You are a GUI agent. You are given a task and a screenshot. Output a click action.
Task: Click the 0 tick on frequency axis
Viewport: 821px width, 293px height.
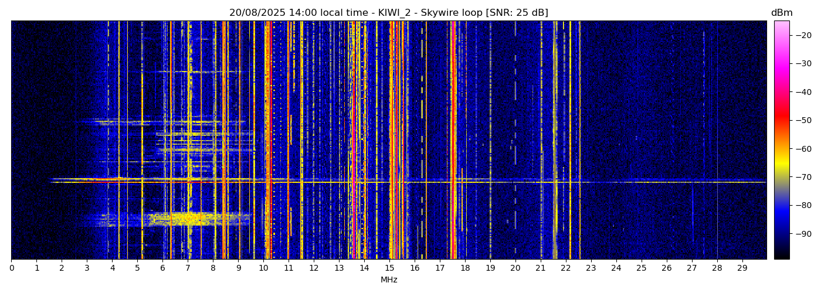click(x=11, y=268)
